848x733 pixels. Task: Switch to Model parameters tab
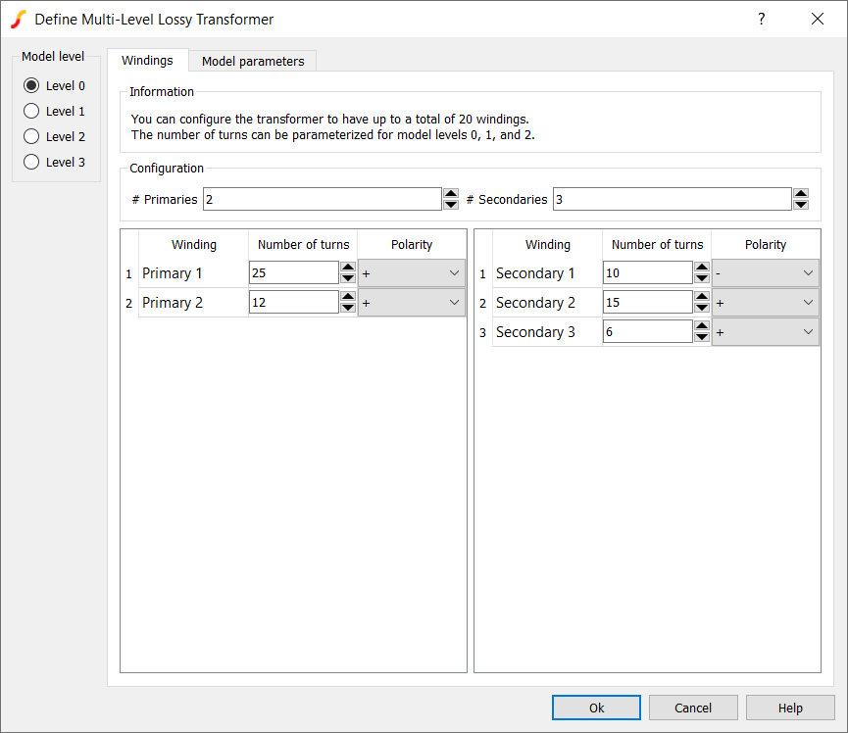pos(253,61)
